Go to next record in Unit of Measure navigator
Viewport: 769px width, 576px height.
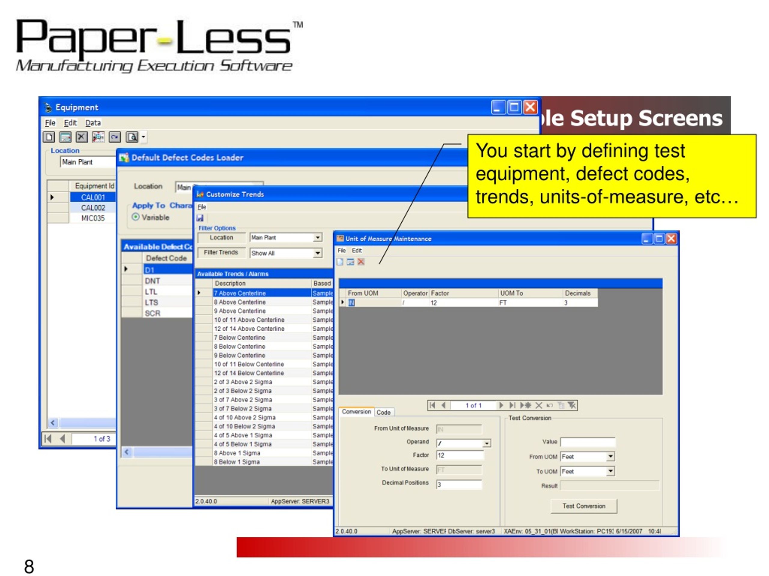(501, 405)
